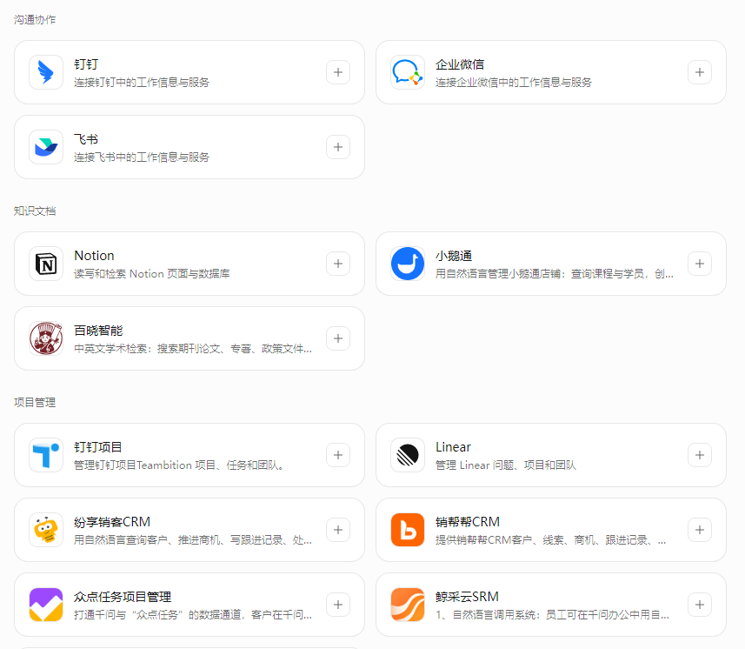Open the 众点任务项目管理 card title
The image size is (745, 649).
click(x=123, y=597)
